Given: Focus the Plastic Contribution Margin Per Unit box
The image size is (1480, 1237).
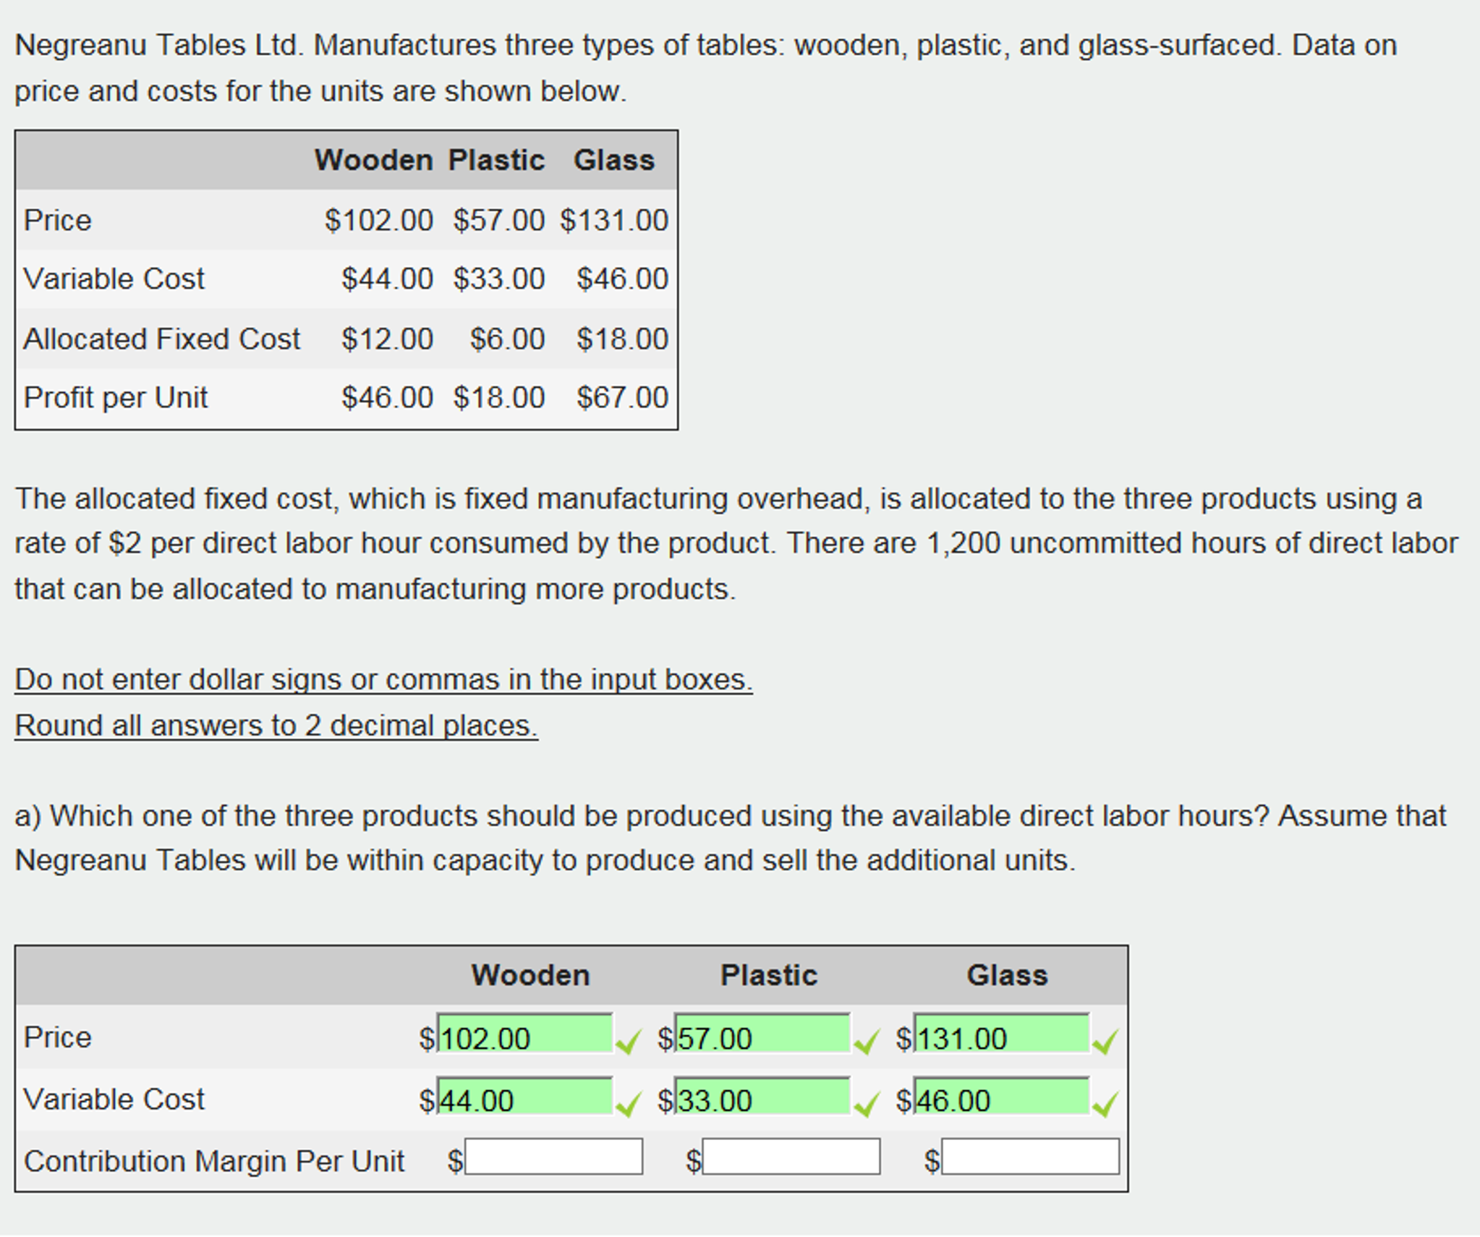Looking at the screenshot, I should point(791,1156).
